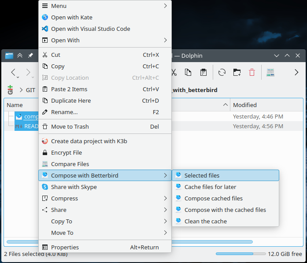Click Compare Files icon in menu
Image resolution: width=307 pixels, height=263 pixels.
pos(45,164)
